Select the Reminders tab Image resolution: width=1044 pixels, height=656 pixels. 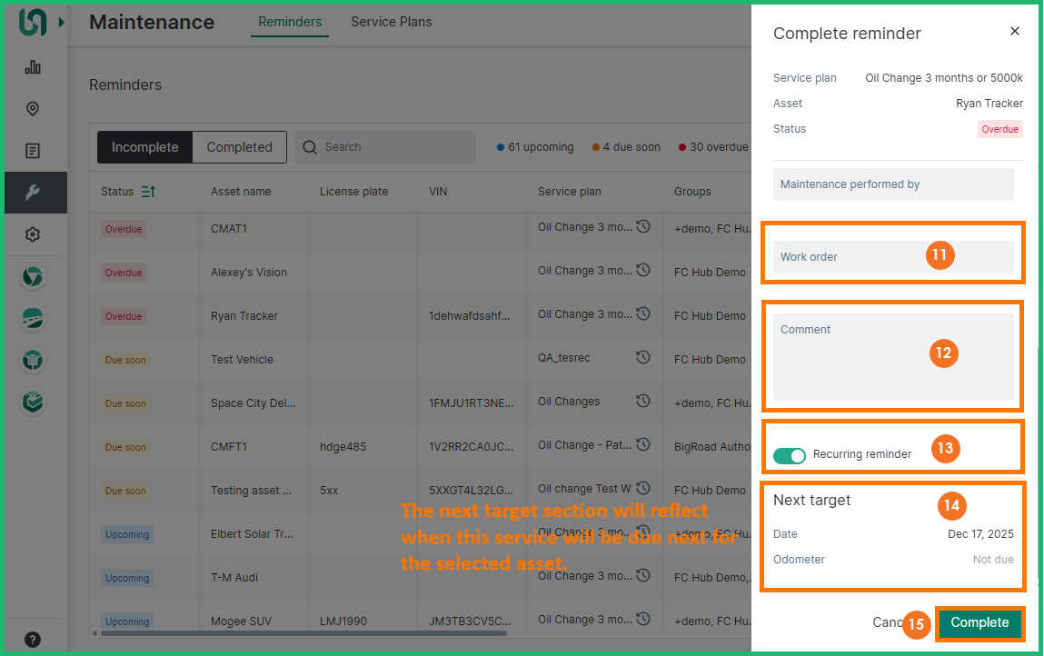290,22
